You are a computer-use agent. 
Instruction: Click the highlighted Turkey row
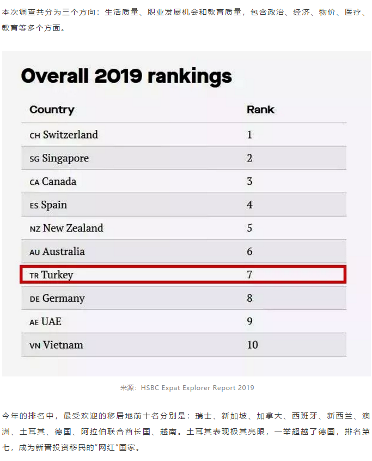point(183,274)
